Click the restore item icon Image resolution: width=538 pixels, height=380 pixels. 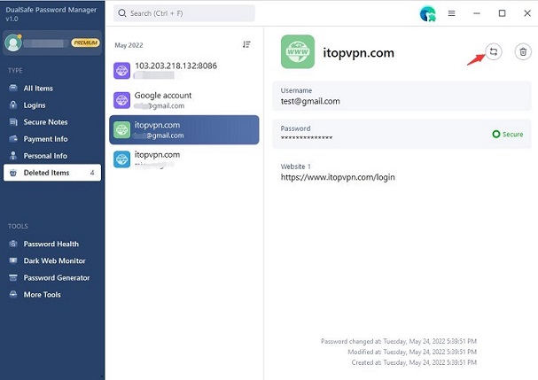coord(495,52)
